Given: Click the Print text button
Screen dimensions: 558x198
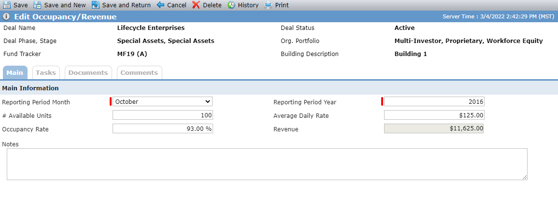Looking at the screenshot, I should click(282, 5).
